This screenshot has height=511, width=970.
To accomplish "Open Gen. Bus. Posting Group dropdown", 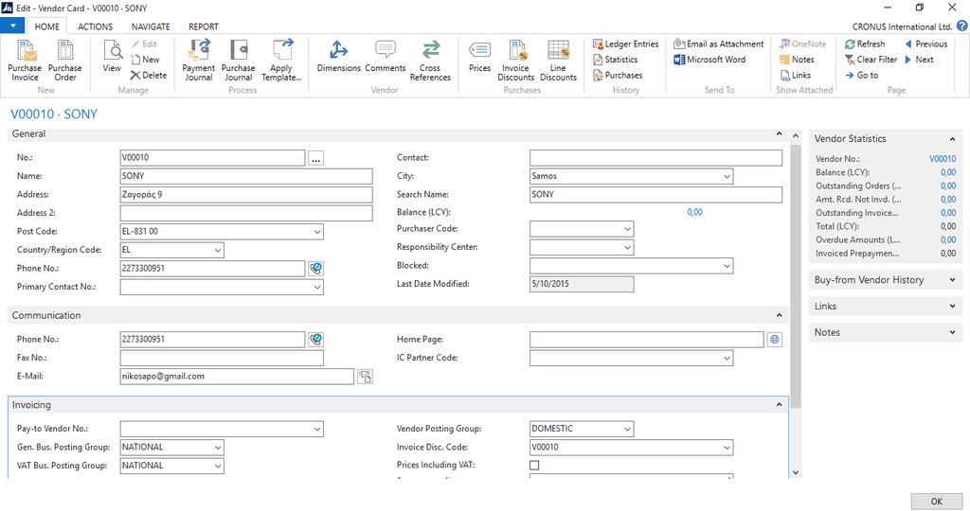I will (x=218, y=448).
